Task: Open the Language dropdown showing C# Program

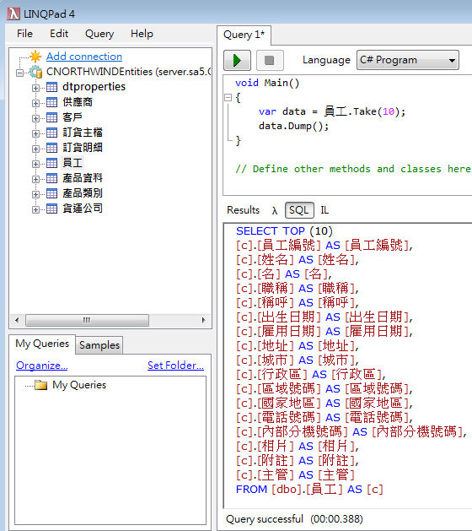Action: (408, 60)
